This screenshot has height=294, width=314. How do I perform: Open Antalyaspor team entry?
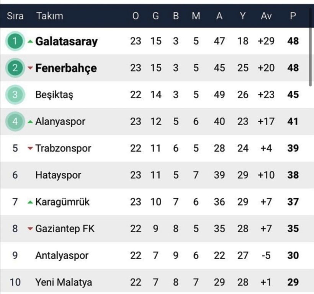click(x=62, y=256)
